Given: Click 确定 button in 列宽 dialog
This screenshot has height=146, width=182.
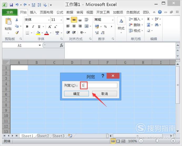Looking at the screenshot, I should (76, 94).
